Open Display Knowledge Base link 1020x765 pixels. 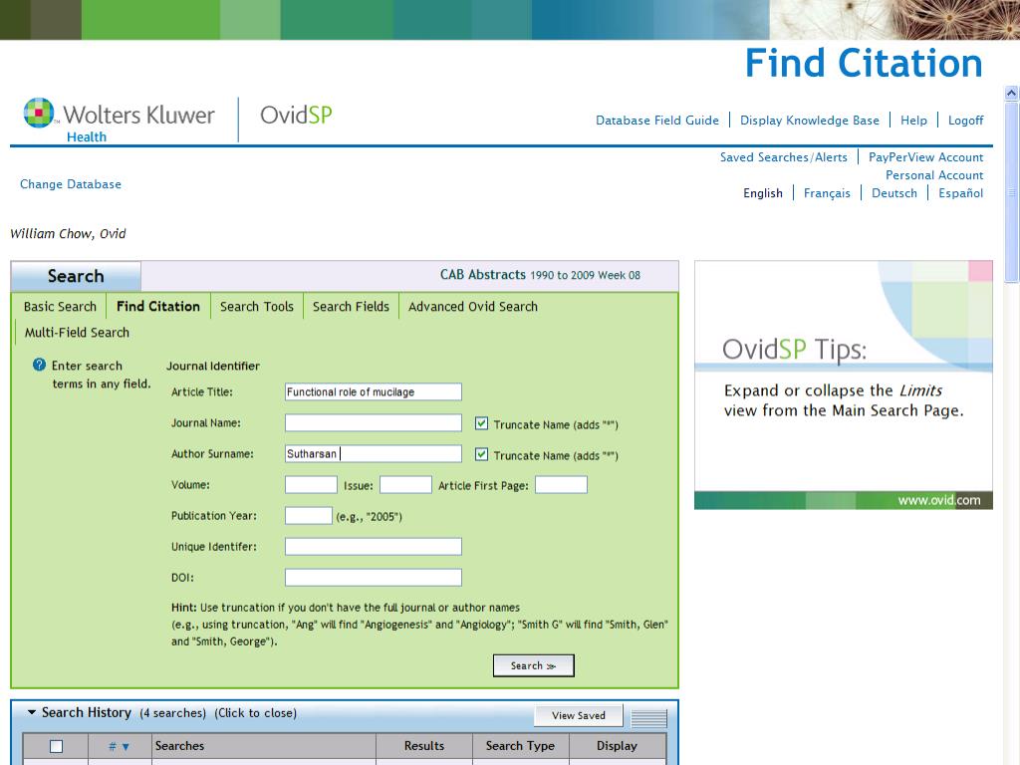pos(809,121)
